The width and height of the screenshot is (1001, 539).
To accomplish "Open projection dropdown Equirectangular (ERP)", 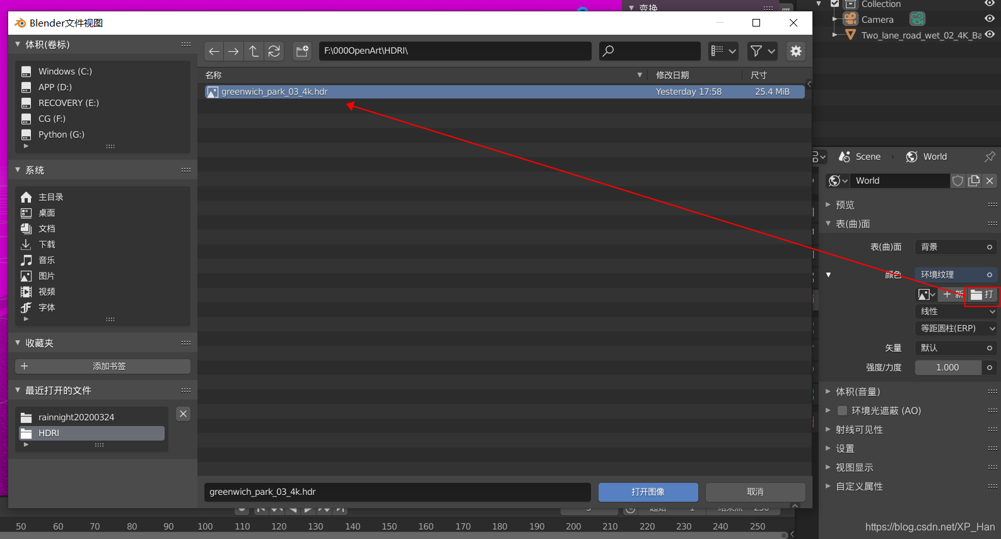I will coord(956,328).
